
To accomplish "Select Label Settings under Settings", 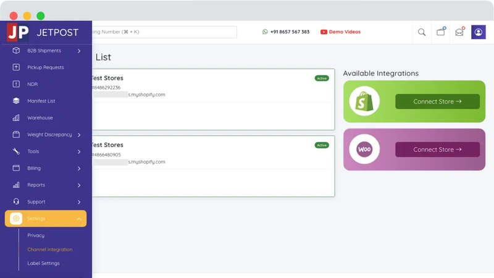I will (x=43, y=263).
